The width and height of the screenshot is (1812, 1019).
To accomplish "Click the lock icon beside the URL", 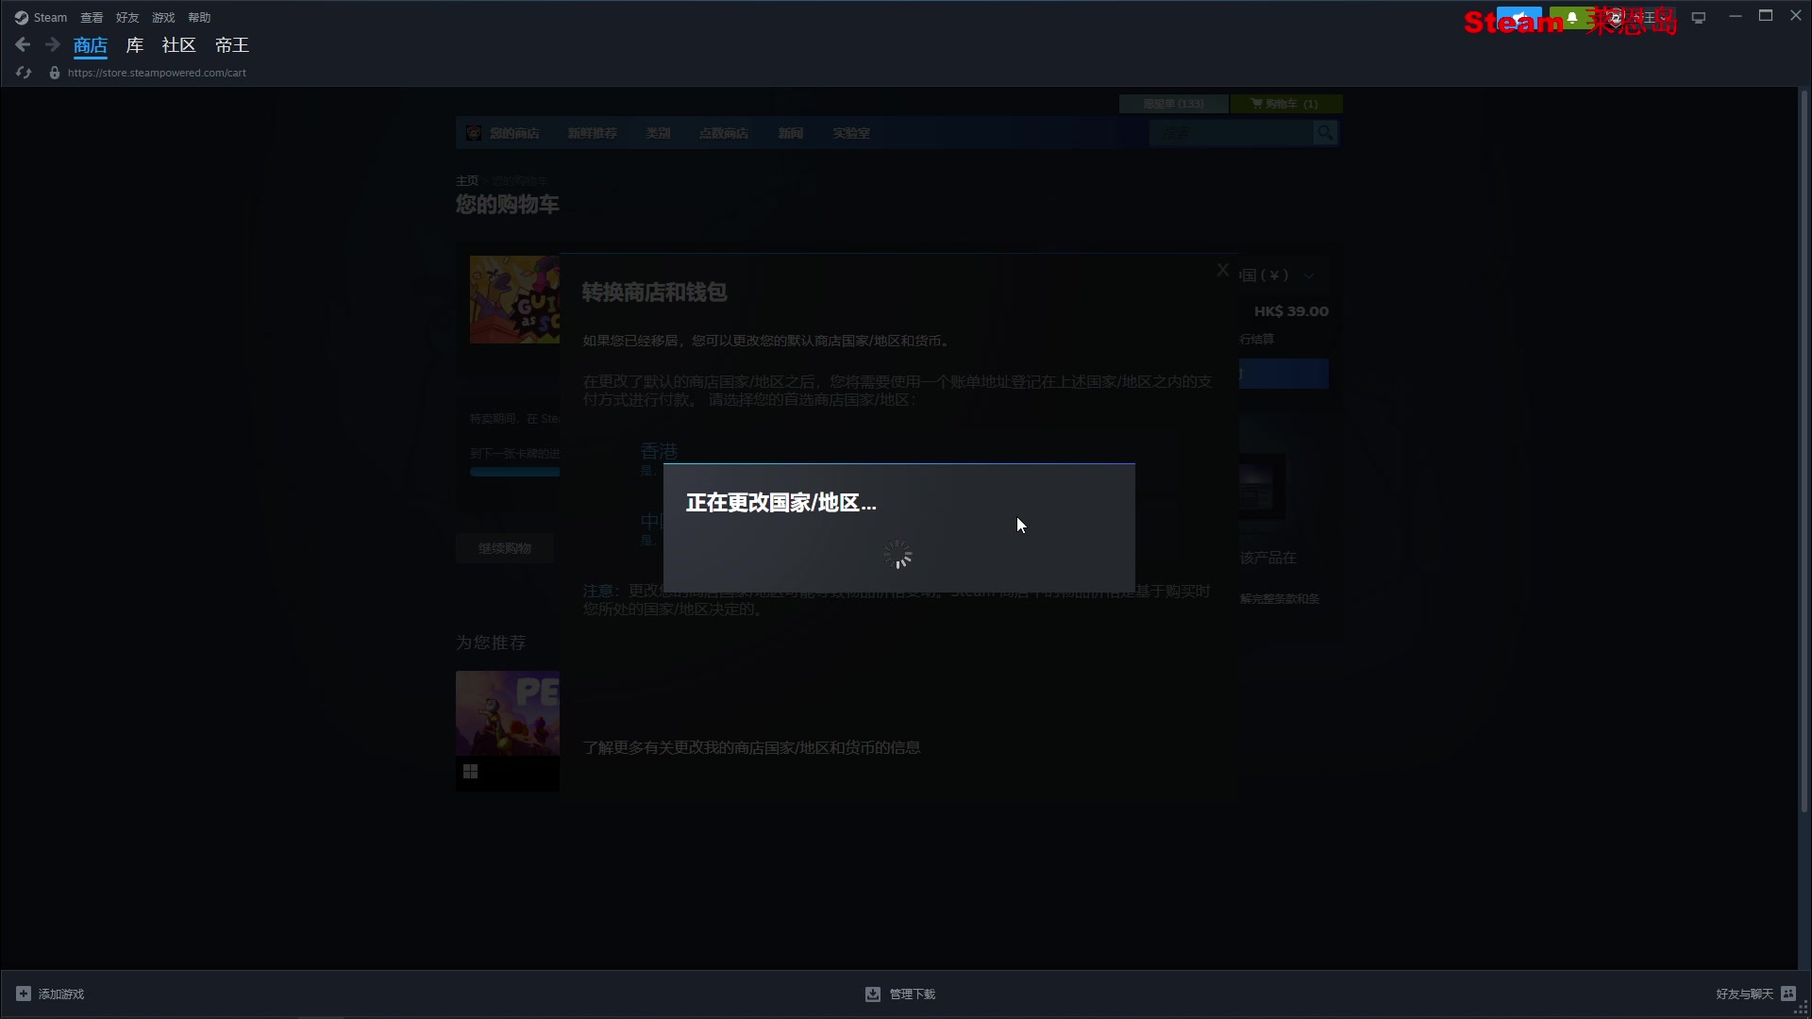I will click(55, 73).
